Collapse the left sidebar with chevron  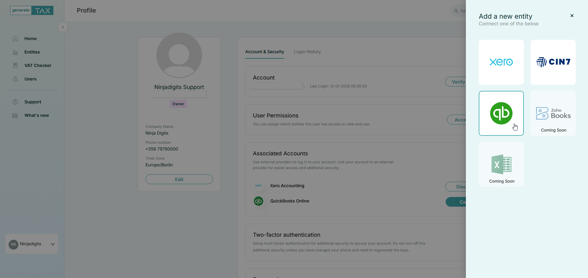click(63, 27)
